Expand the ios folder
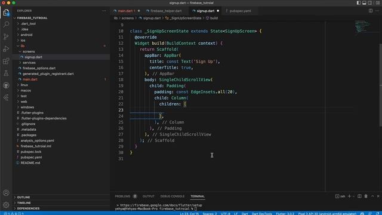Image resolution: width=382 pixels, height=215 pixels. (61, 41)
